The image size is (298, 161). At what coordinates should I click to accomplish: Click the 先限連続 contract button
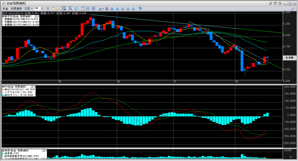(17, 8)
